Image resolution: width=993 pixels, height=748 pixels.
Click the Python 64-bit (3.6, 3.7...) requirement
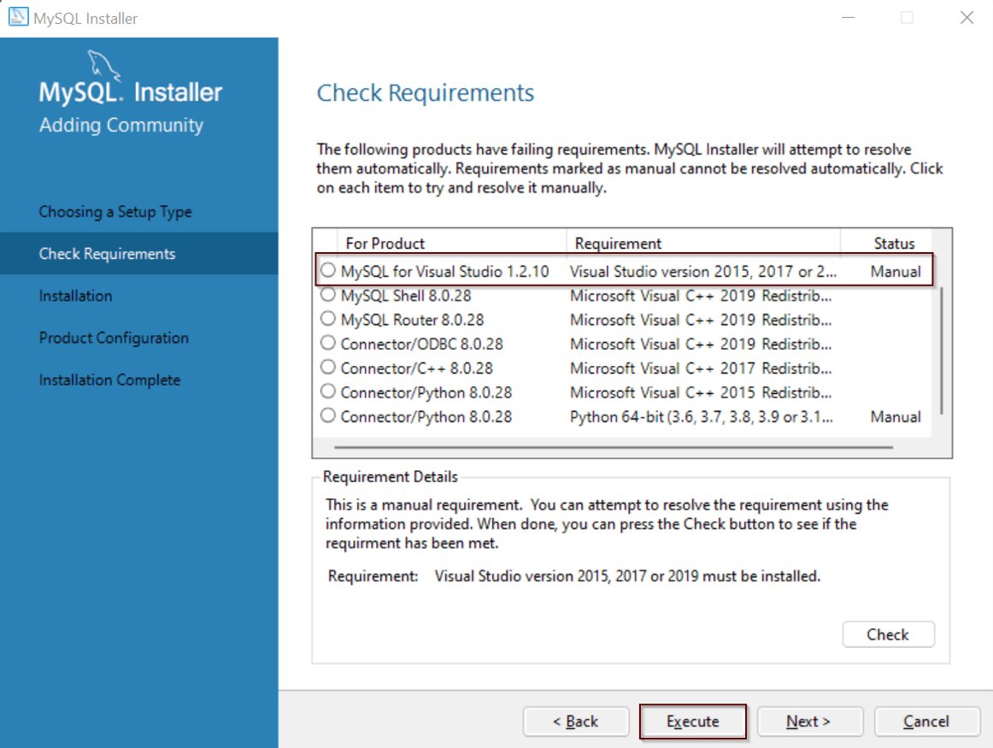point(702,417)
